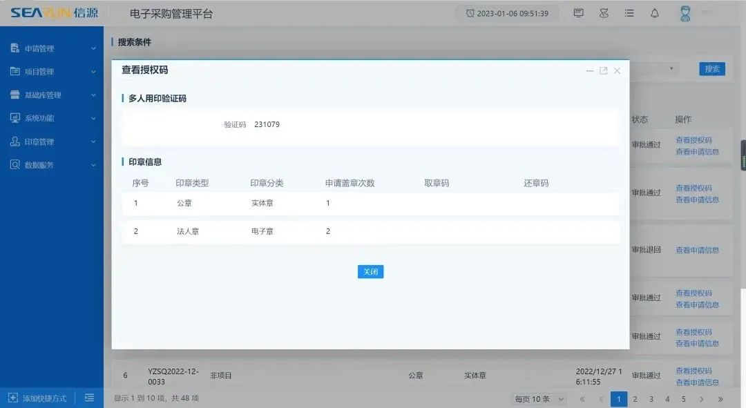Click the user avatar in the header
The width and height of the screenshot is (746, 408).
(x=685, y=12)
